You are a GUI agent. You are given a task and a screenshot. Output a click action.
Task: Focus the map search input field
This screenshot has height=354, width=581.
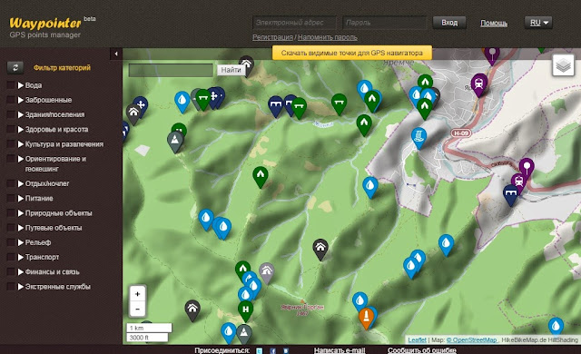pos(171,70)
